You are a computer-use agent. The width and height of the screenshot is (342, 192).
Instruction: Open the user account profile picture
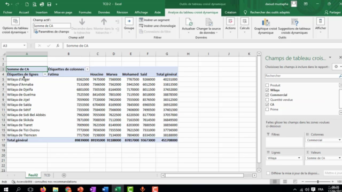point(294,4)
